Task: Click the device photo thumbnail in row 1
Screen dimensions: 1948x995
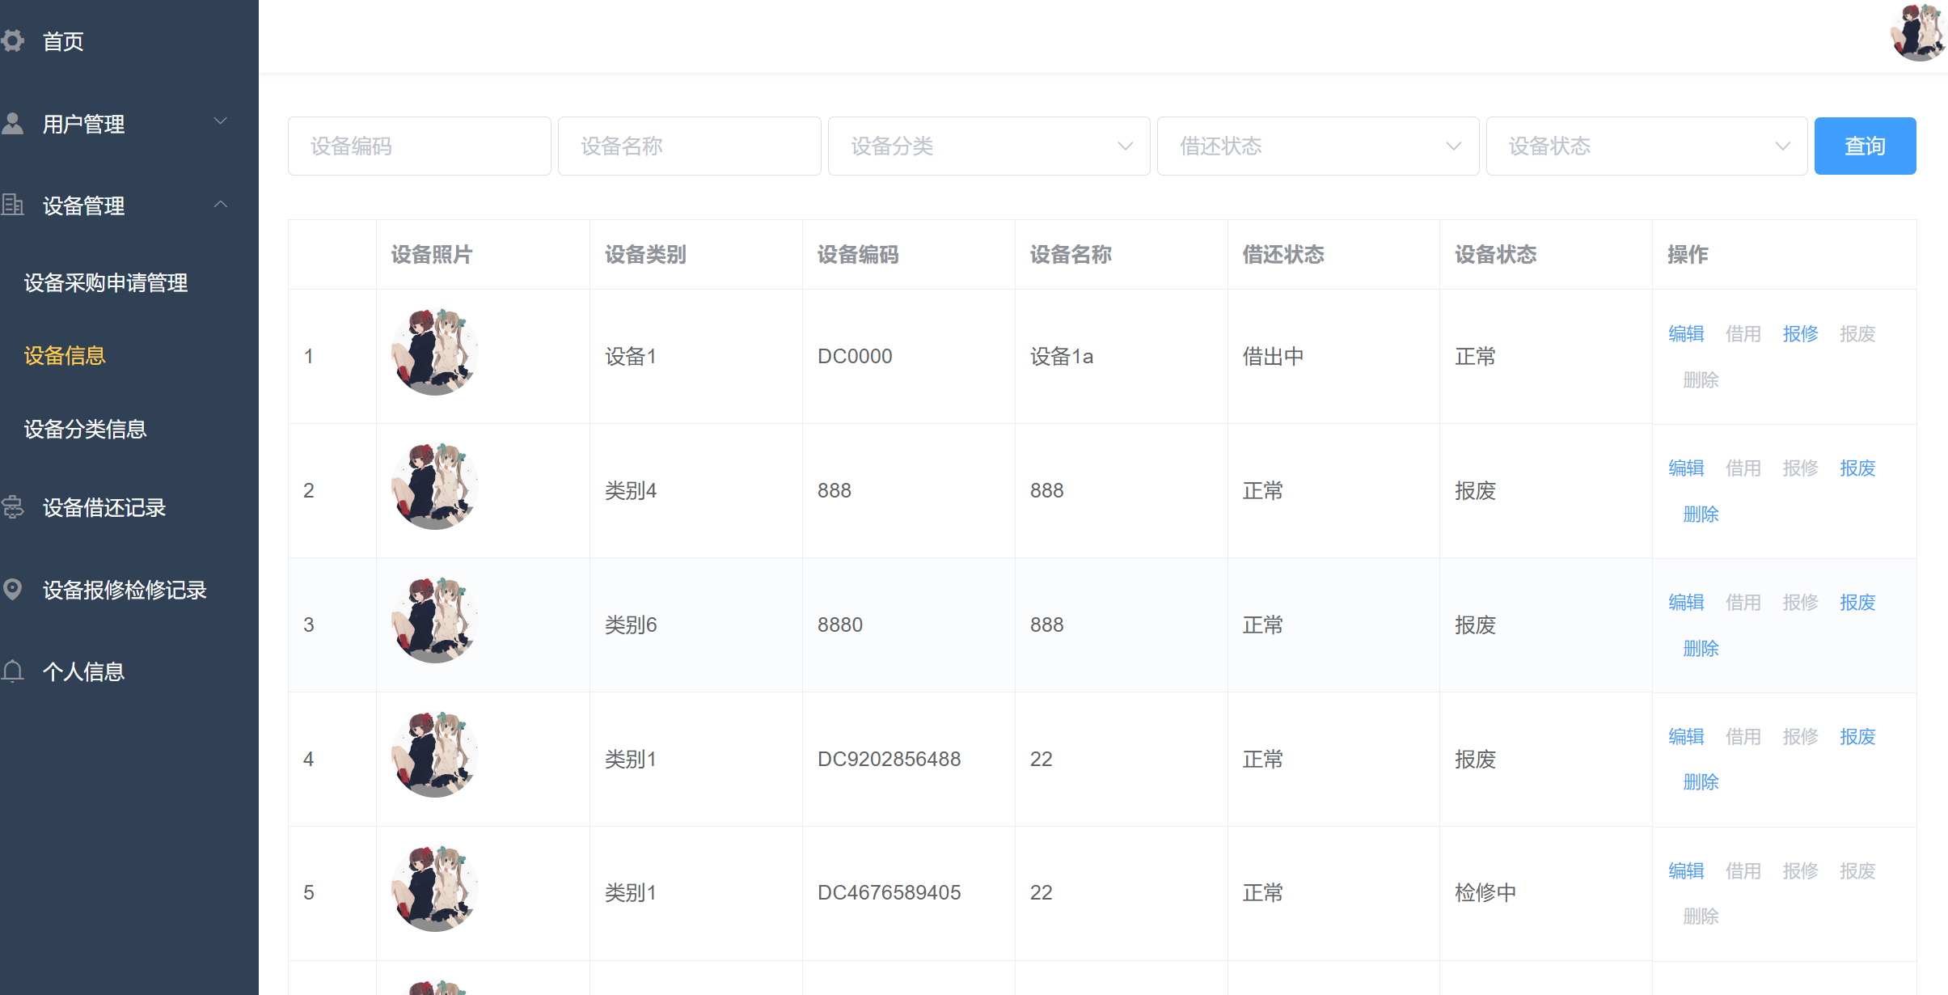Action: click(x=434, y=351)
